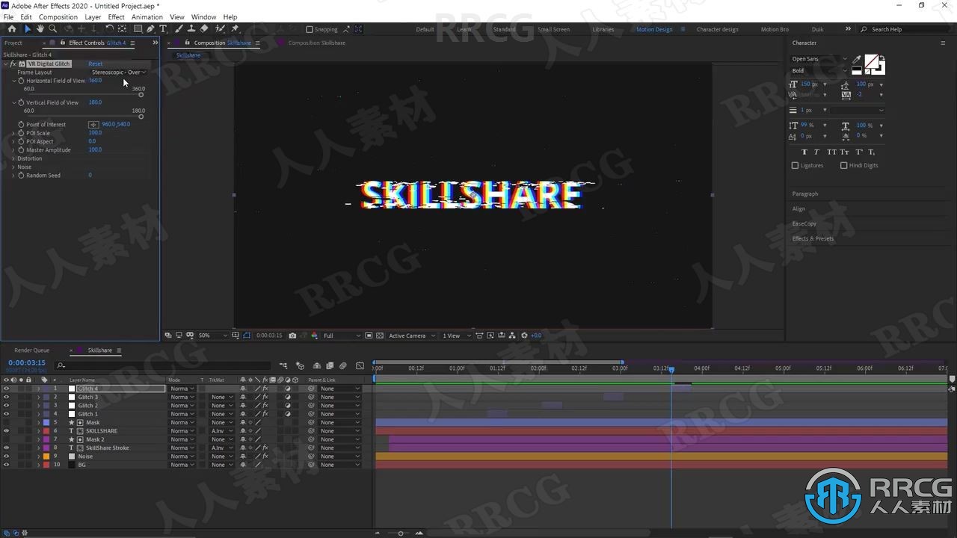957x538 pixels.
Task: Hide the SKILLSHARE text layer
Action: coord(6,431)
